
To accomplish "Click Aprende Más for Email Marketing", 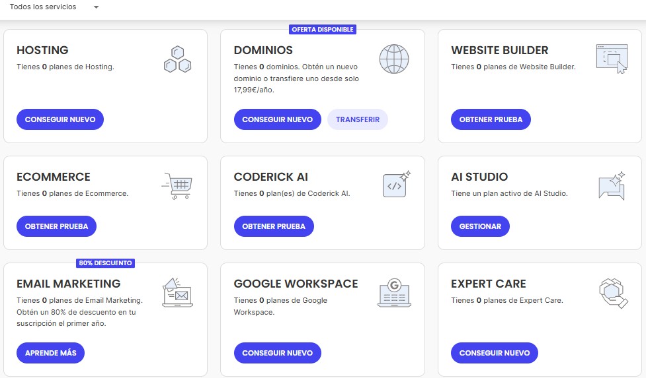I will (51, 353).
